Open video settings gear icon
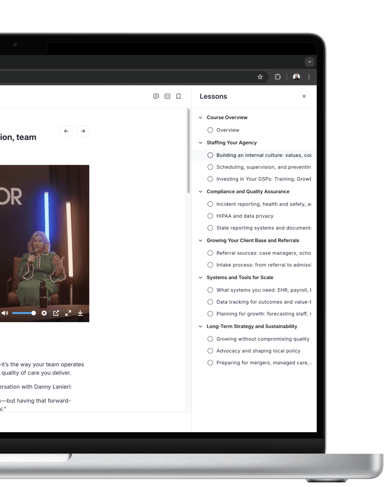The width and height of the screenshot is (384, 487). 44,313
